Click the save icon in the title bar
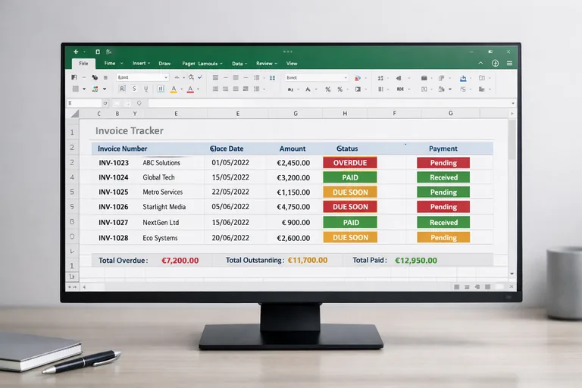 [x=98, y=52]
